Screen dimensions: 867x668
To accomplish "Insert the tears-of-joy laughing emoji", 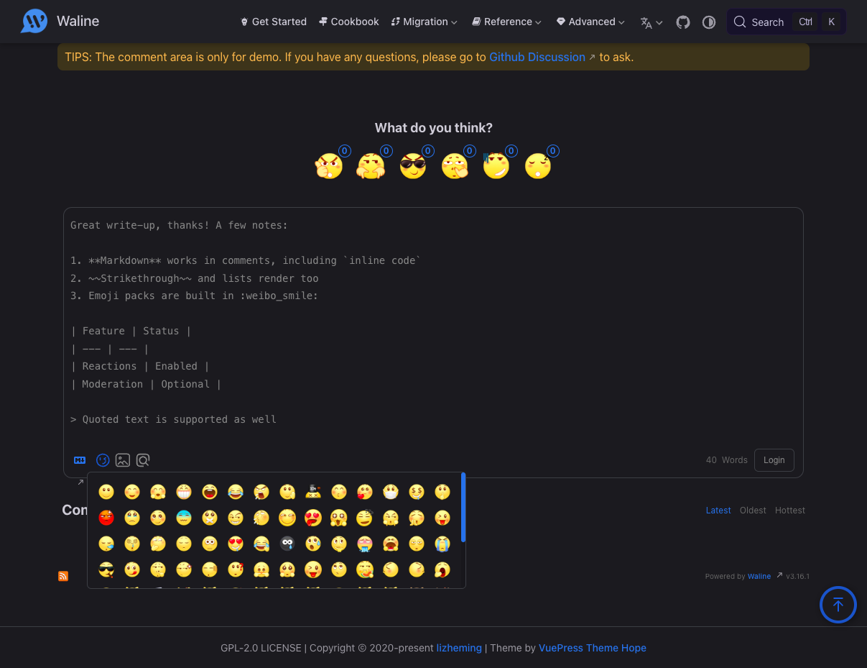I will pyautogui.click(x=236, y=492).
